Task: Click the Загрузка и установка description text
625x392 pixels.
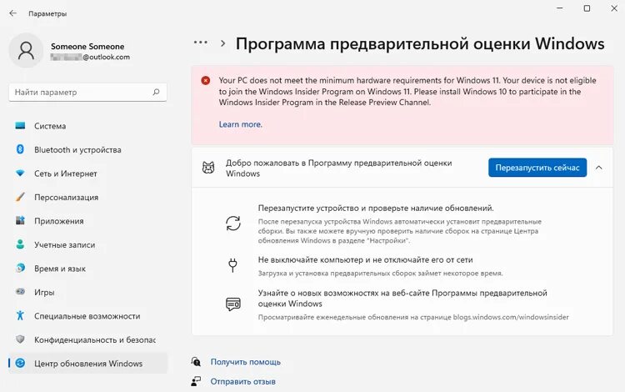Action: [x=380, y=274]
